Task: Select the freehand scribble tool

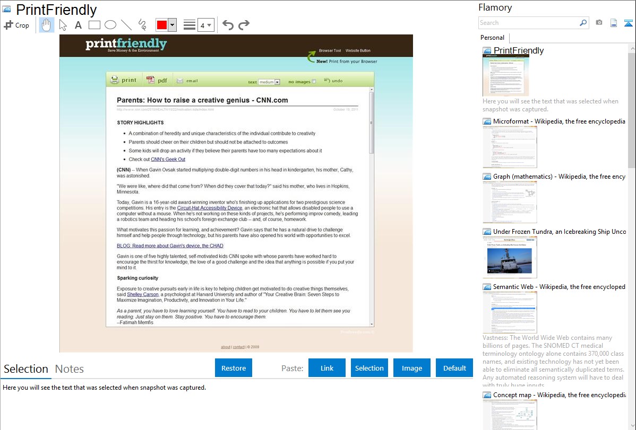Action: coord(142,25)
